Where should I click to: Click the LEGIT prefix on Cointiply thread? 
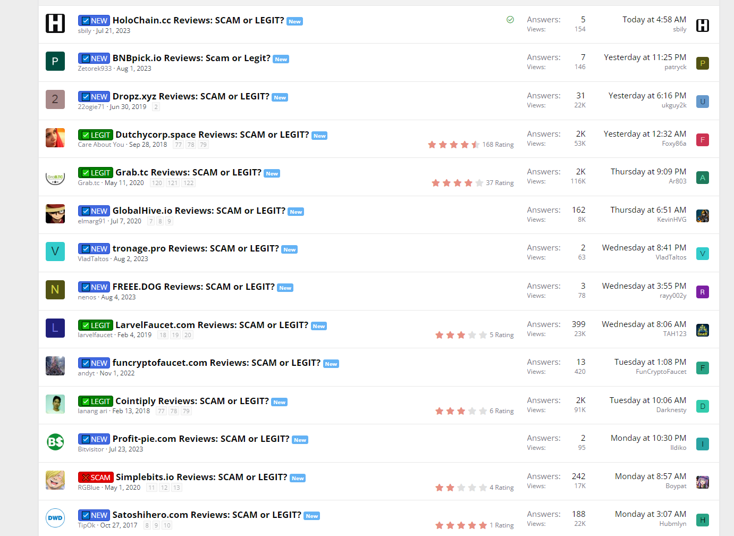(x=96, y=401)
